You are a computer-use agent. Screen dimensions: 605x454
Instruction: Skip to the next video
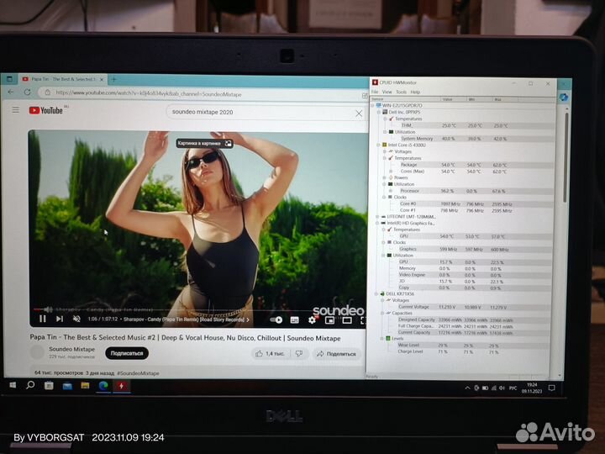click(60, 319)
